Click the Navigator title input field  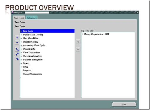(37, 13)
